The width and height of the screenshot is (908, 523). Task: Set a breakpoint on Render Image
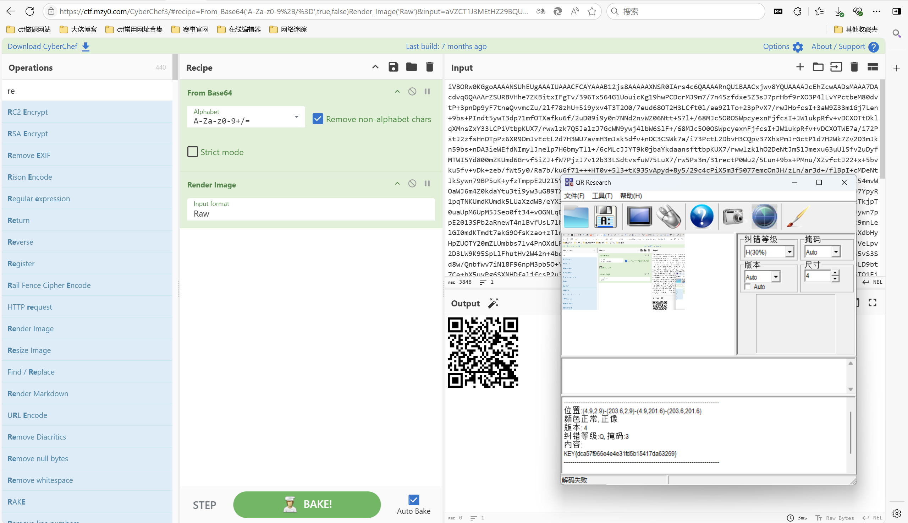[x=427, y=184]
